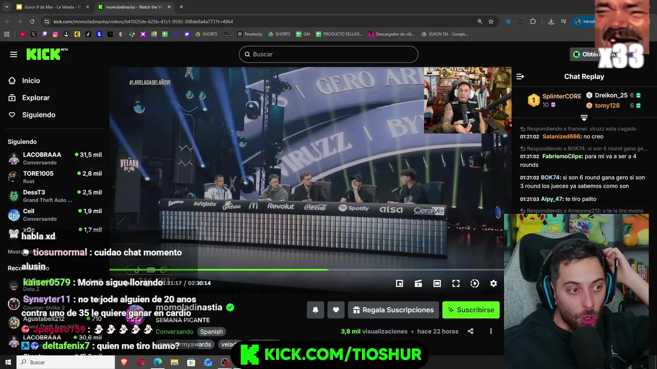Open the Instagram bookmark

click(x=55, y=34)
